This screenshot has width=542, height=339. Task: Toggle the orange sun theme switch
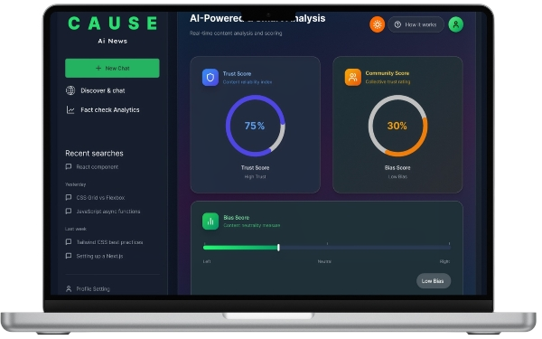pyautogui.click(x=377, y=24)
